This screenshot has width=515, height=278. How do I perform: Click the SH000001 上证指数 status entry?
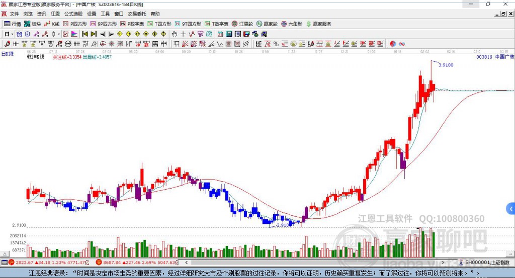click(485, 262)
